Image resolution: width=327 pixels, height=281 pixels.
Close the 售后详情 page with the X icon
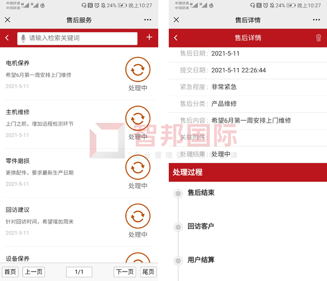[x=176, y=20]
